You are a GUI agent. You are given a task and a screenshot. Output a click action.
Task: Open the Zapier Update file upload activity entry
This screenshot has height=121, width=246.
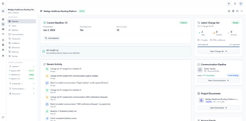pos(79,83)
